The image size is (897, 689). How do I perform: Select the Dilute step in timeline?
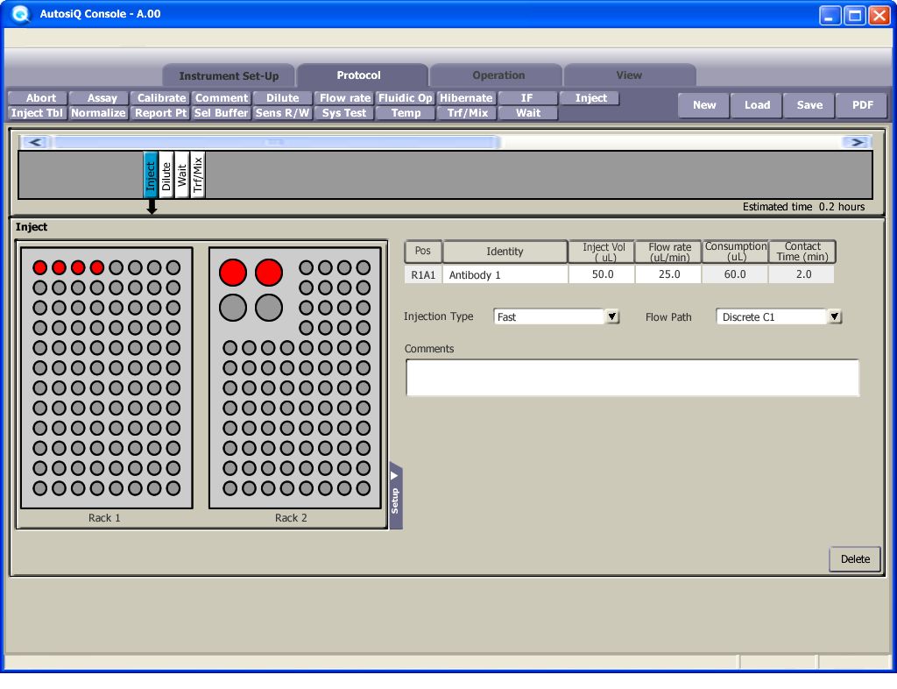coord(166,175)
